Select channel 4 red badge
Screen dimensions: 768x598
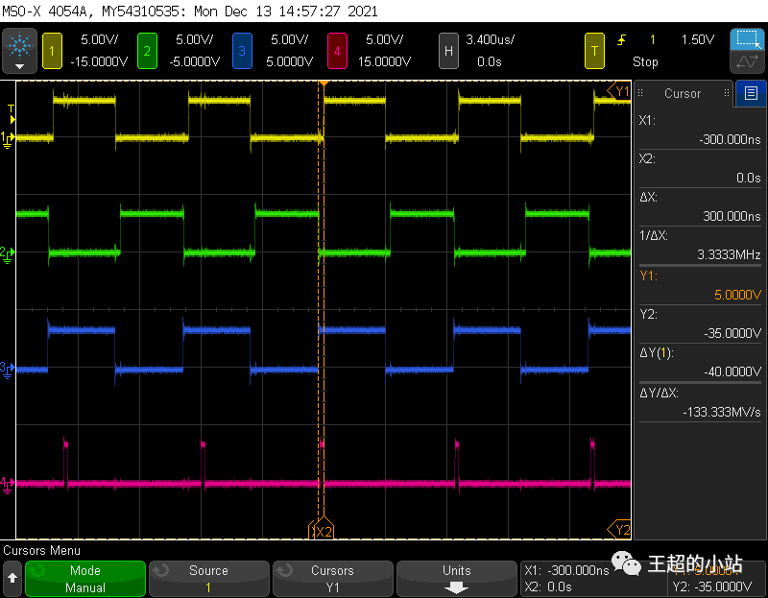pos(337,50)
